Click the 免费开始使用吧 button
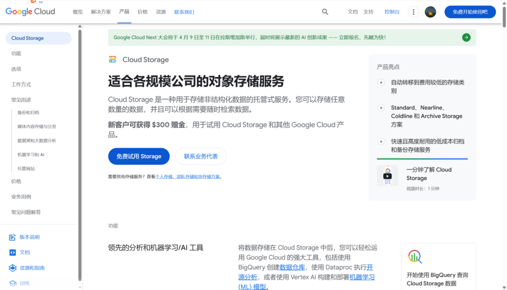507x290 pixels. point(470,12)
